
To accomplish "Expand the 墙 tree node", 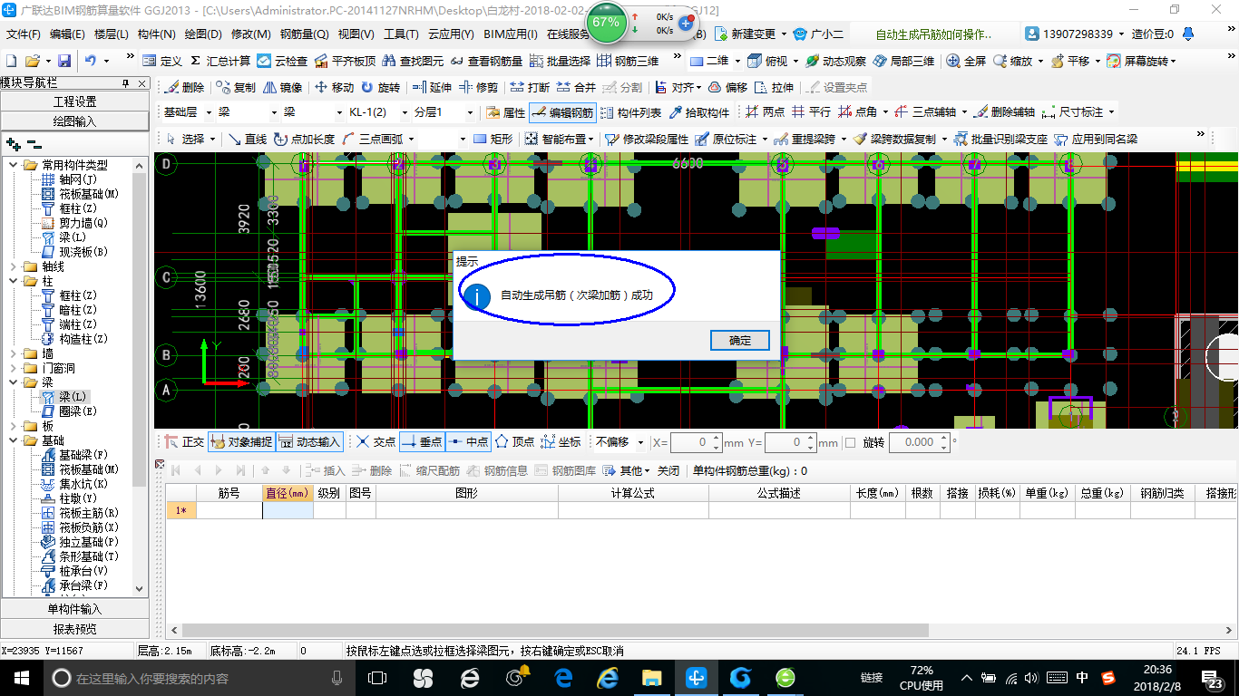I will (x=14, y=353).
